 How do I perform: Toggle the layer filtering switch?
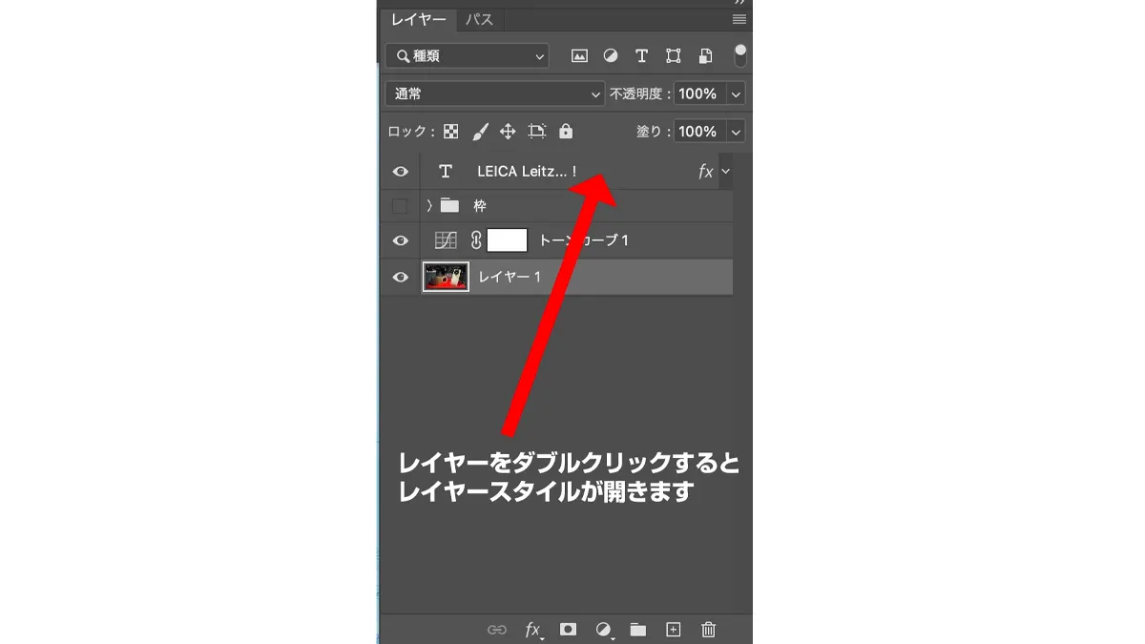tap(739, 55)
